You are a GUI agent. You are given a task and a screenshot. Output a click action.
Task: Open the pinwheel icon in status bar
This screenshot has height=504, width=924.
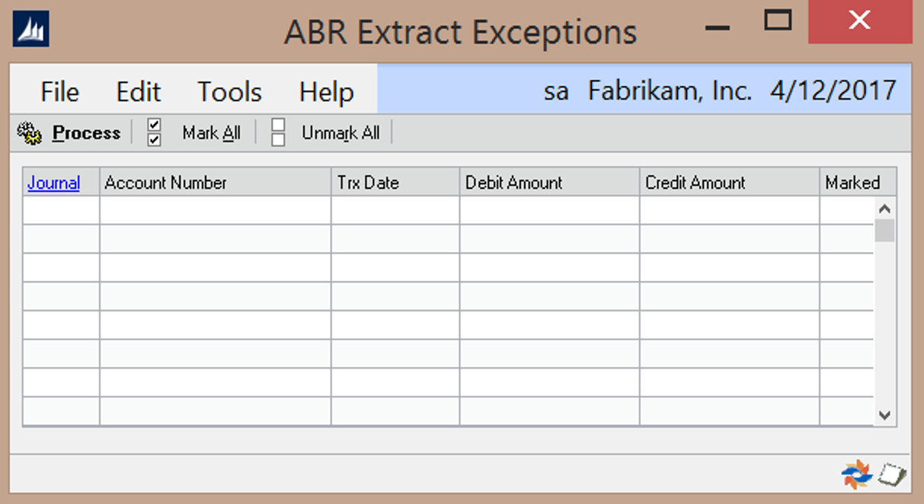pos(856,475)
